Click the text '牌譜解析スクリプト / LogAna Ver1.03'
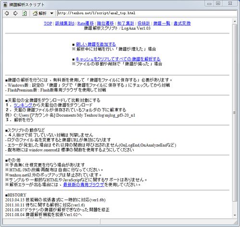This screenshot has height=227, width=240. [x=117, y=28]
